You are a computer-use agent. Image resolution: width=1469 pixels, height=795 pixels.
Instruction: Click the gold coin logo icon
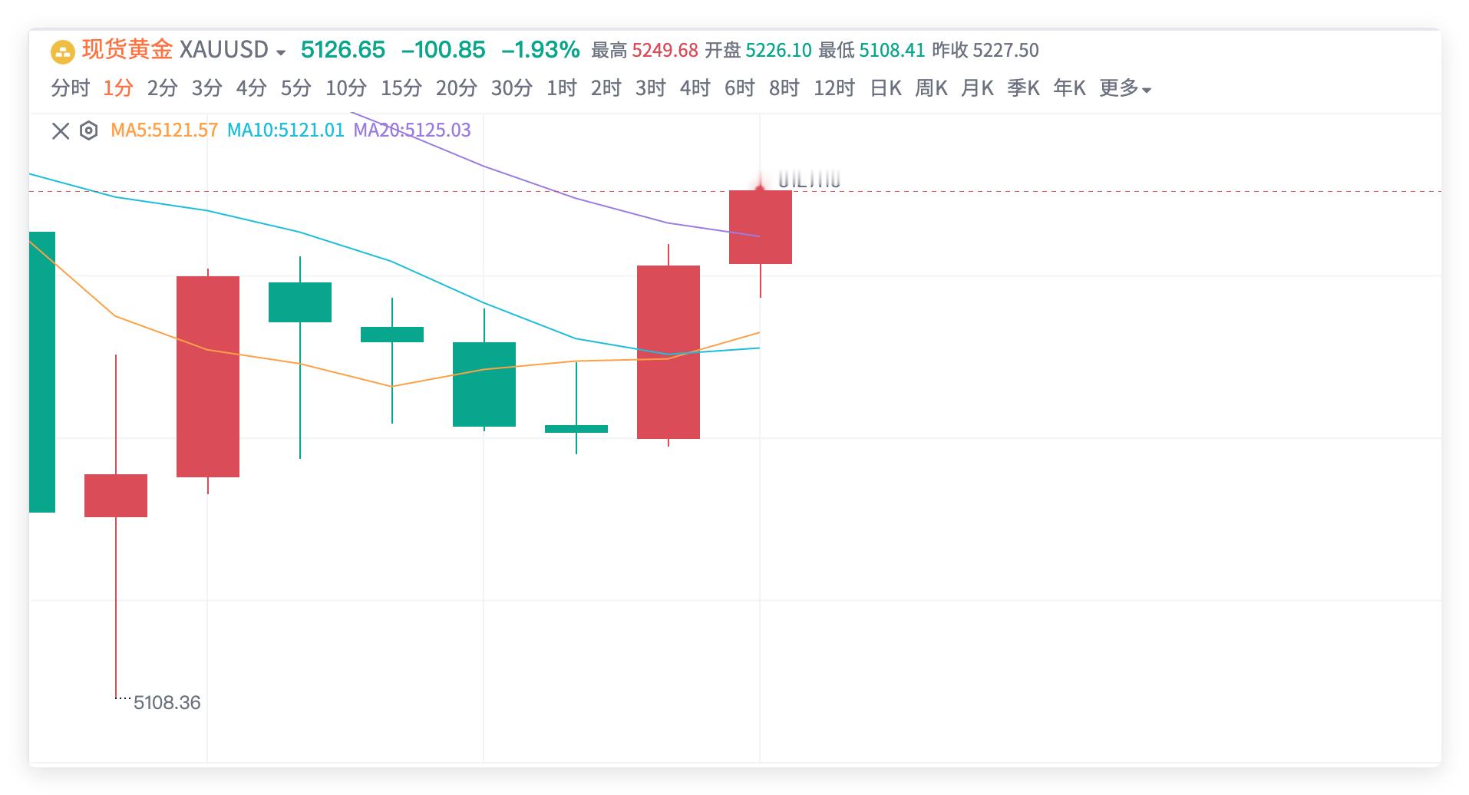(63, 51)
